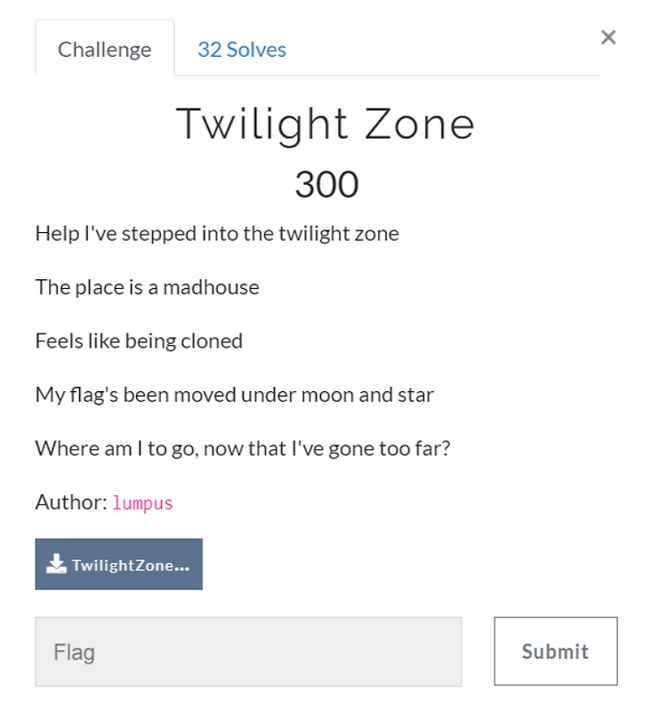This screenshot has width=667, height=705.
Task: Open the 32 Solves tab
Action: coord(242,50)
